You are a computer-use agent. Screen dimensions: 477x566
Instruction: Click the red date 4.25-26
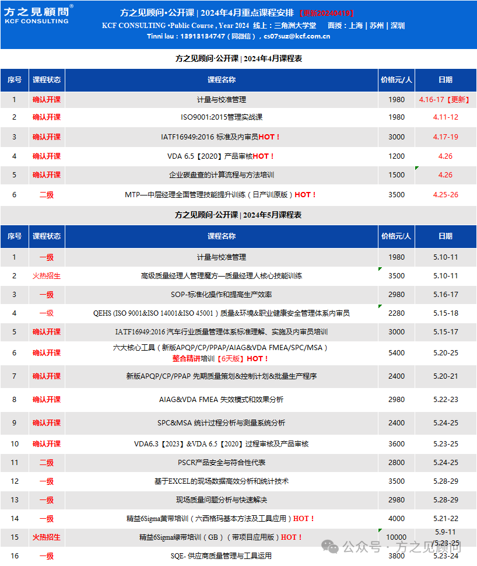point(446,195)
